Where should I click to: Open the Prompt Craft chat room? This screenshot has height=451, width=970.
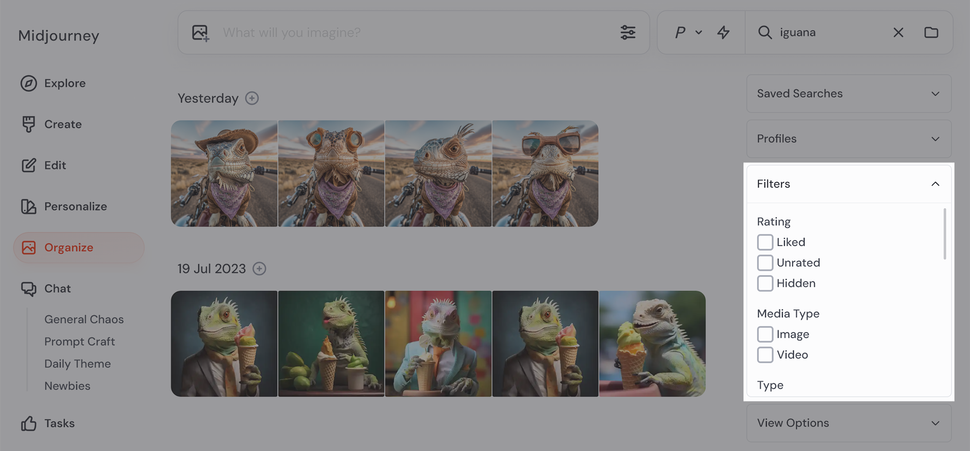[80, 342]
